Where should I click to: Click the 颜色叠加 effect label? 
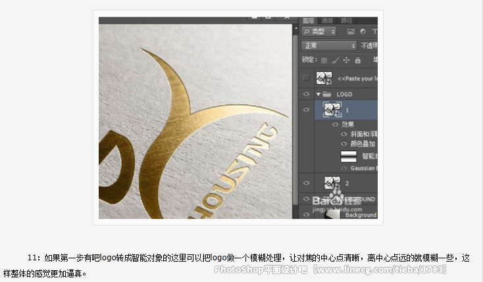tap(363, 144)
